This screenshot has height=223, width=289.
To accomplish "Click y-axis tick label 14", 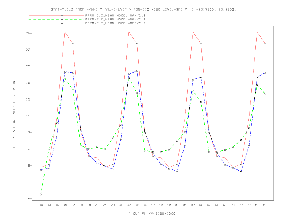I will [x=28, y=116].
